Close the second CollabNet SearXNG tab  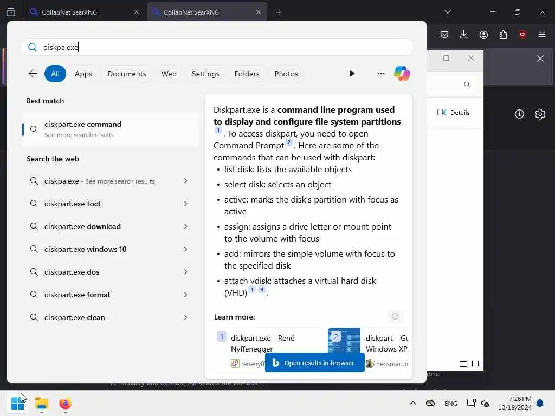click(259, 12)
